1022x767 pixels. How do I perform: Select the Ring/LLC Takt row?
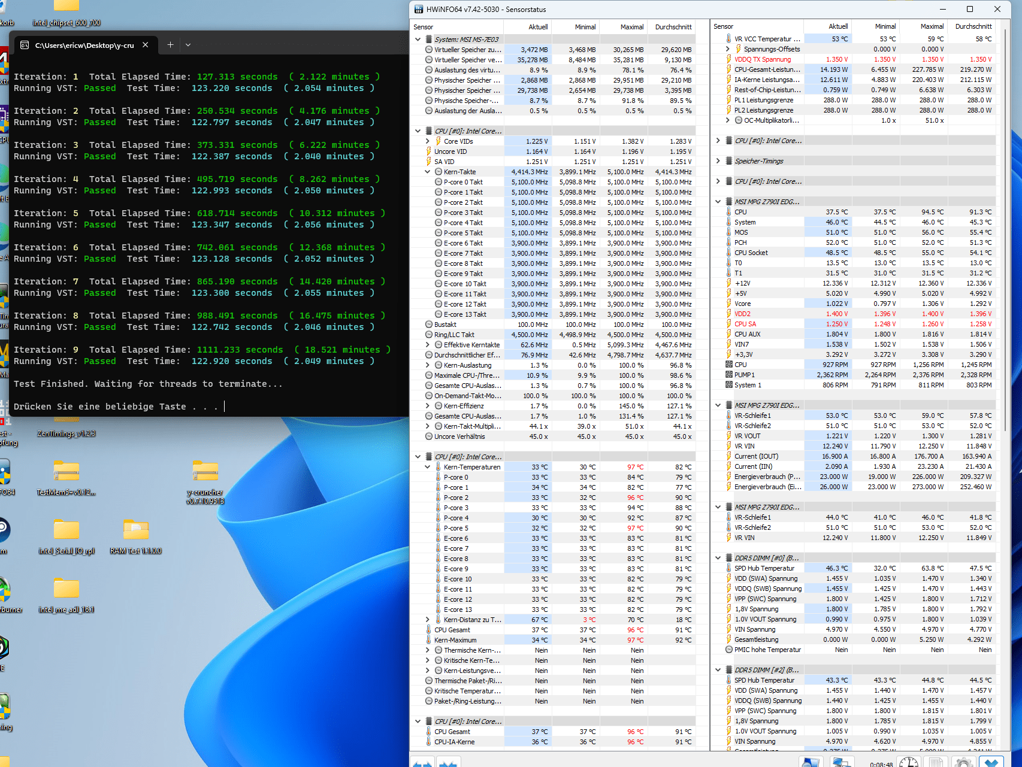coord(553,335)
